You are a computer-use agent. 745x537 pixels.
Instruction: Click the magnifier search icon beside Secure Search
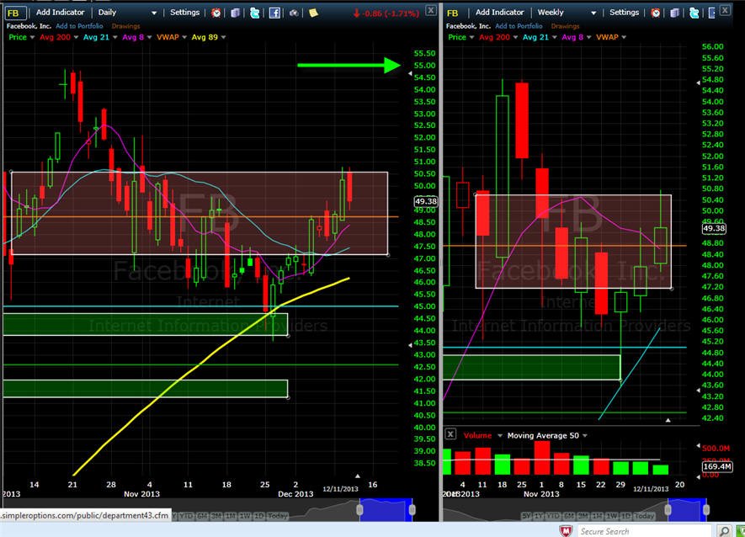point(724,531)
